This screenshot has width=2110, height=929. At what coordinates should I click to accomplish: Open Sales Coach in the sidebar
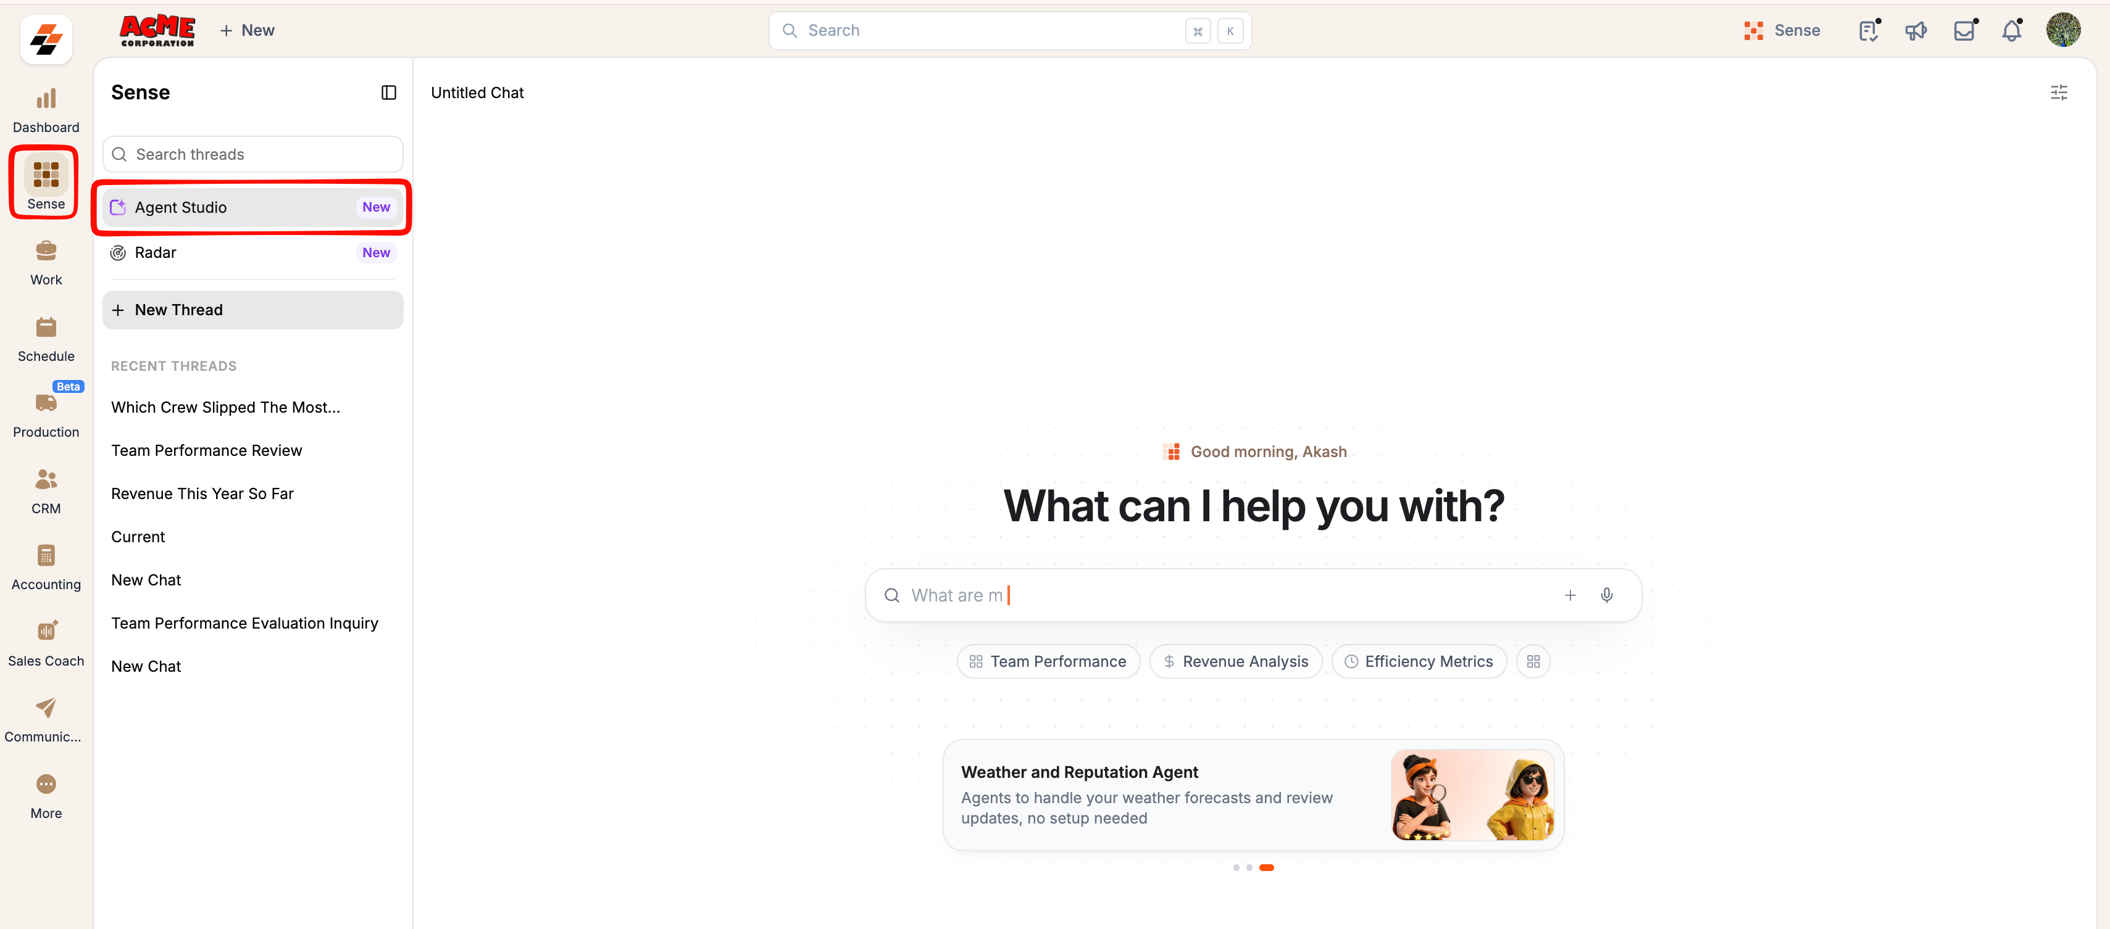pyautogui.click(x=46, y=644)
